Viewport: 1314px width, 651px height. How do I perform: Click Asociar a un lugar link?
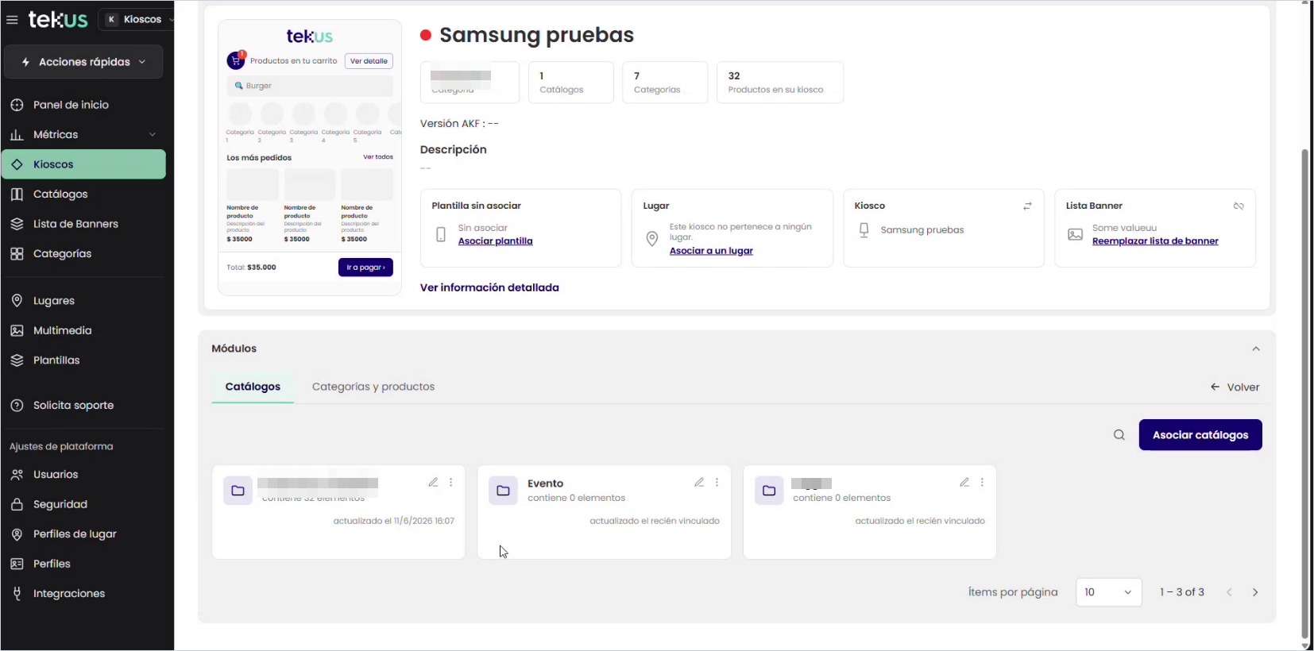tap(711, 251)
